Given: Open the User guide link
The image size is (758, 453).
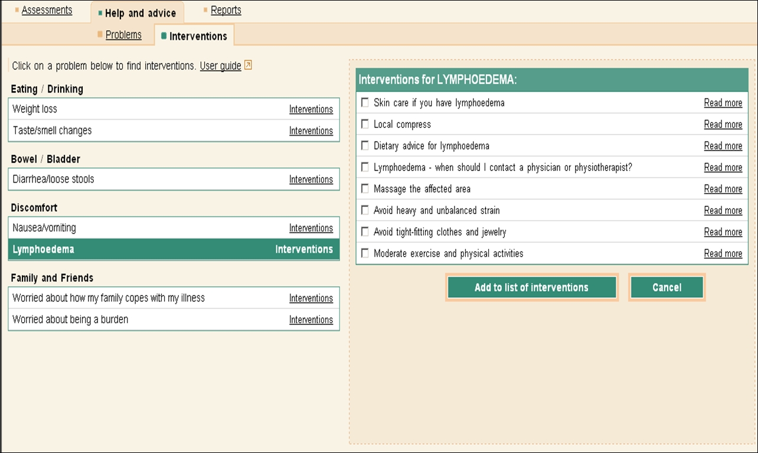Looking at the screenshot, I should pyautogui.click(x=220, y=66).
